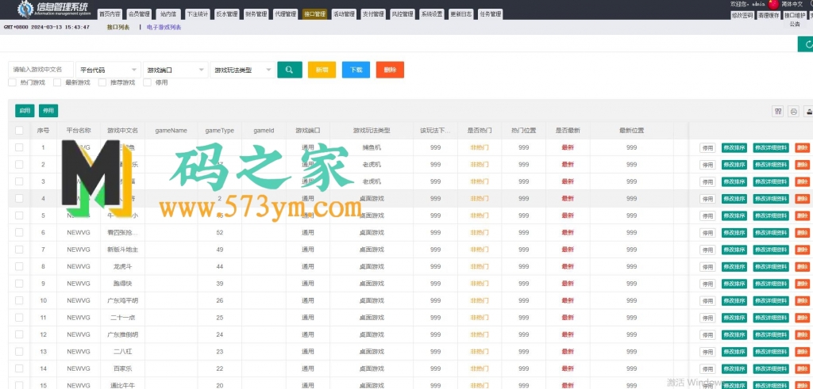Open the column filter icon above table
The image size is (813, 389).
click(778, 111)
